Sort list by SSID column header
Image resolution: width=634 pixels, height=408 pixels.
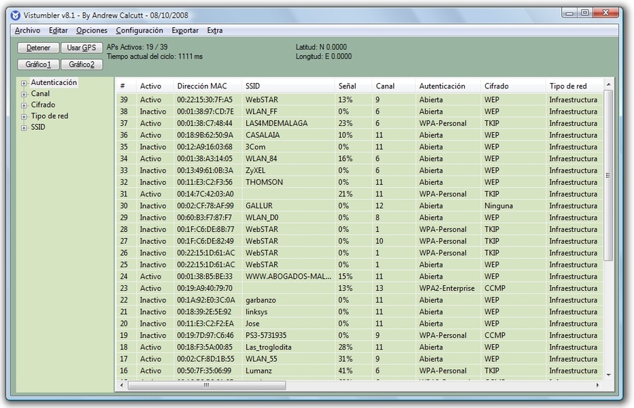(x=253, y=86)
